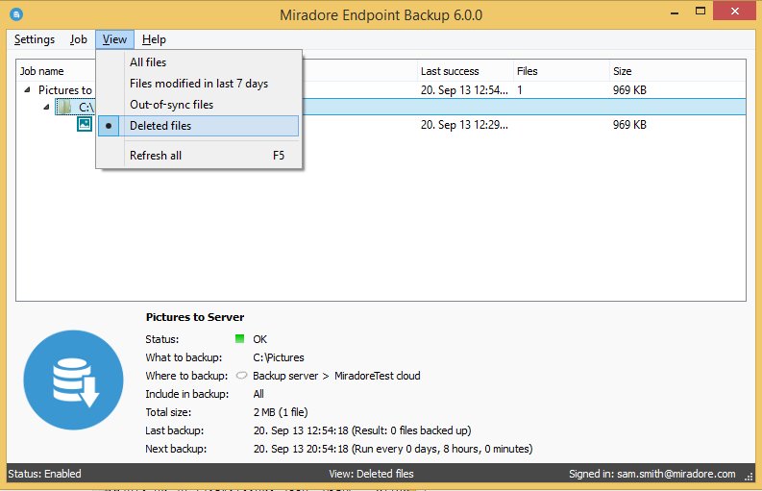The image size is (762, 491).
Task: Click View: Deleted files status entry
Action: (x=371, y=474)
